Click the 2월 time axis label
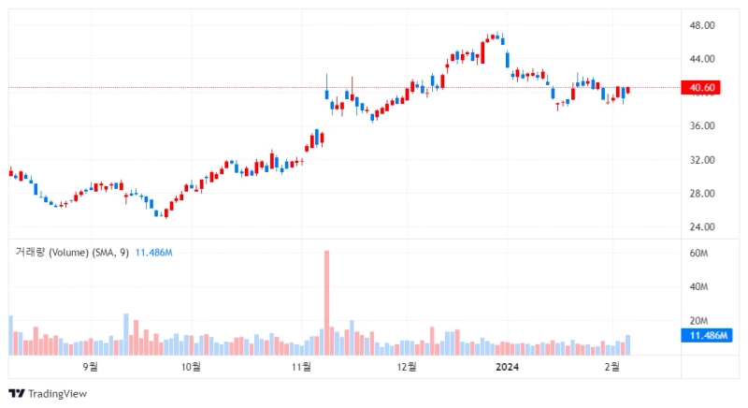Image resolution: width=748 pixels, height=408 pixels. click(x=611, y=367)
